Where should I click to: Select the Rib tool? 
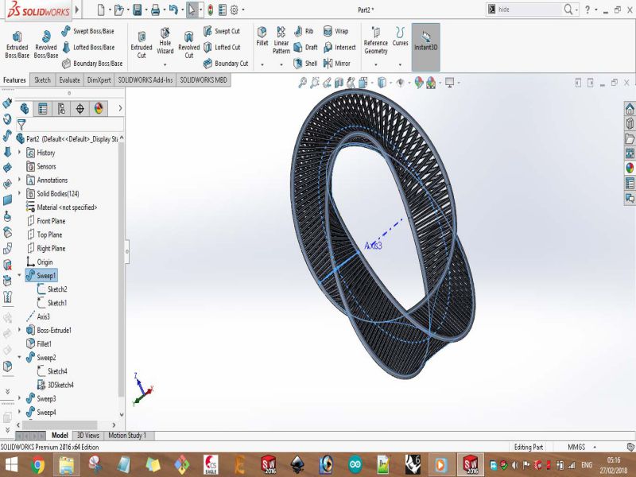pos(304,31)
